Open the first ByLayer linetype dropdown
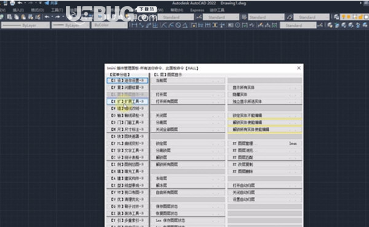Image resolution: width=369 pixels, height=227 pixels. click(x=25, y=25)
